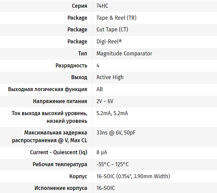Click the "-55°C ~ 125°C" temperature value
This screenshot has height=193, width=217.
(x=112, y=164)
